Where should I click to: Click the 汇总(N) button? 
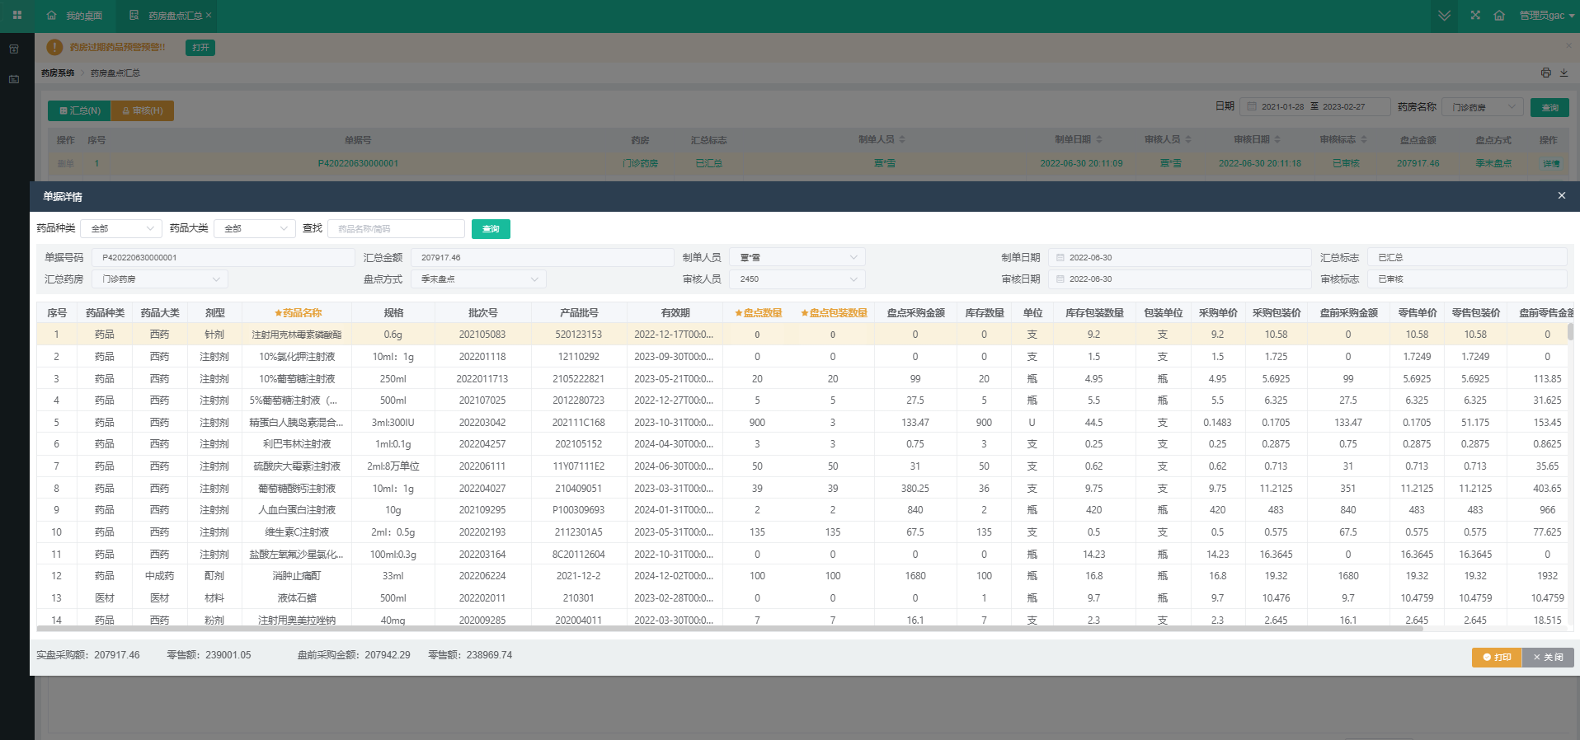click(80, 110)
